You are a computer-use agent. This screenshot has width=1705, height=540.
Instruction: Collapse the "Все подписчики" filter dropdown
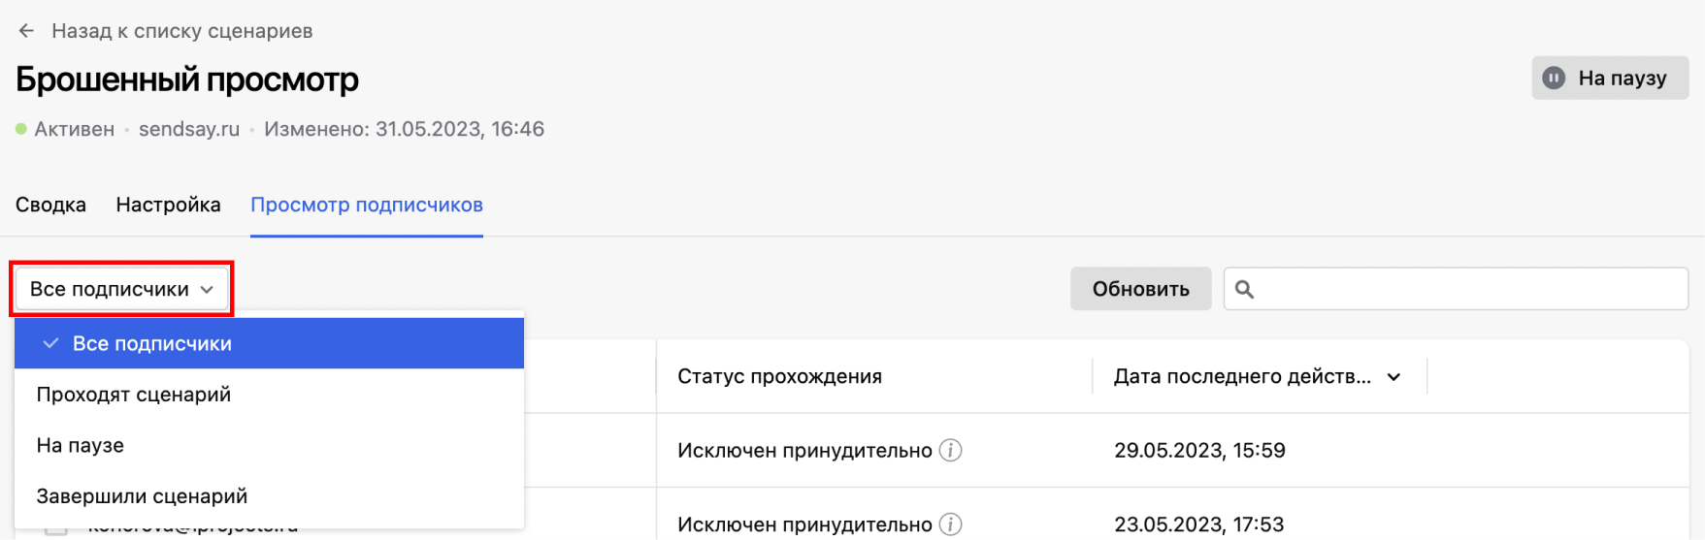click(122, 289)
